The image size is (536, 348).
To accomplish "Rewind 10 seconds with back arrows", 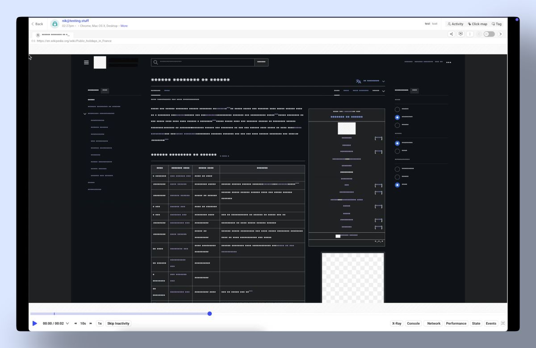I will 75,323.
